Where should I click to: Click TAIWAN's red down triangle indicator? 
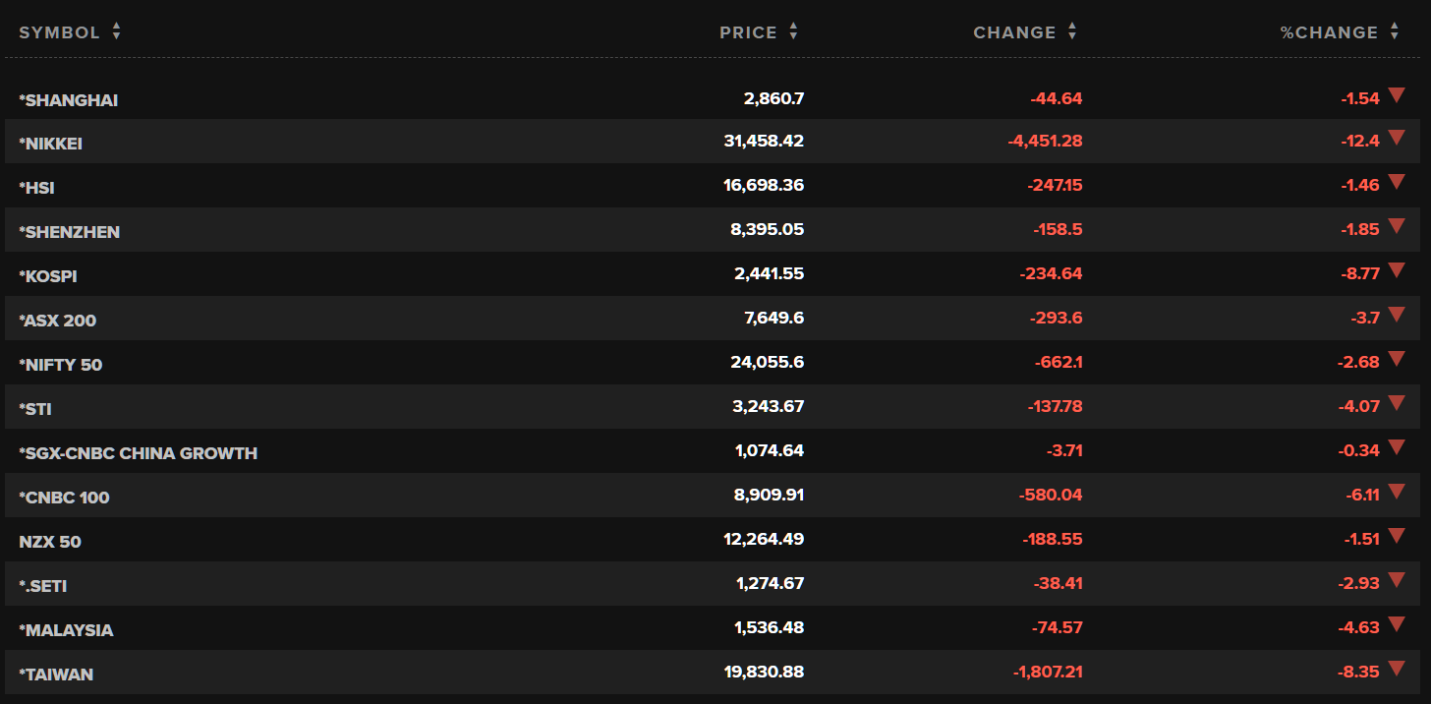1397,670
